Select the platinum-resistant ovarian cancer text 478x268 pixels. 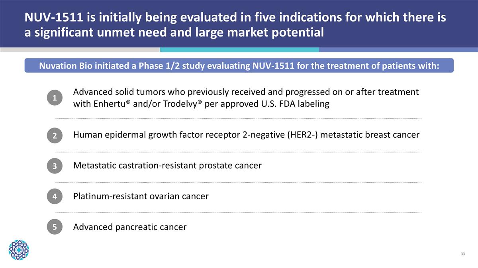[141, 196]
